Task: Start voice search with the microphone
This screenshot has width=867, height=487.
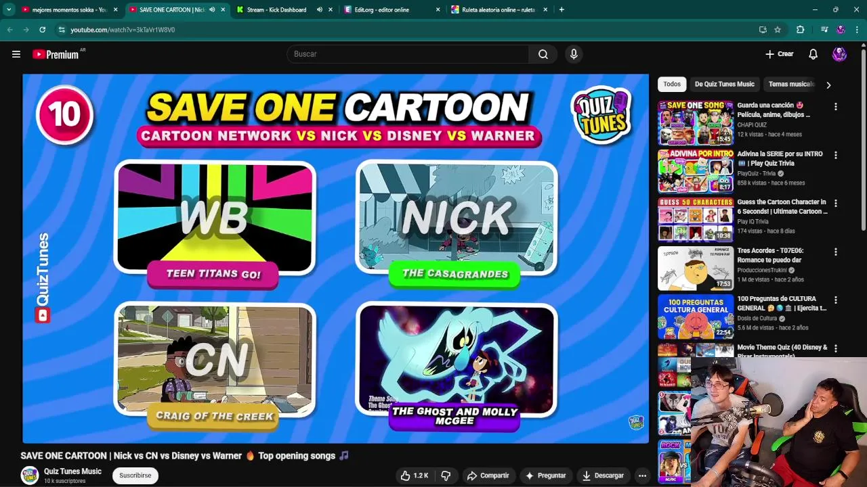Action: (574, 54)
